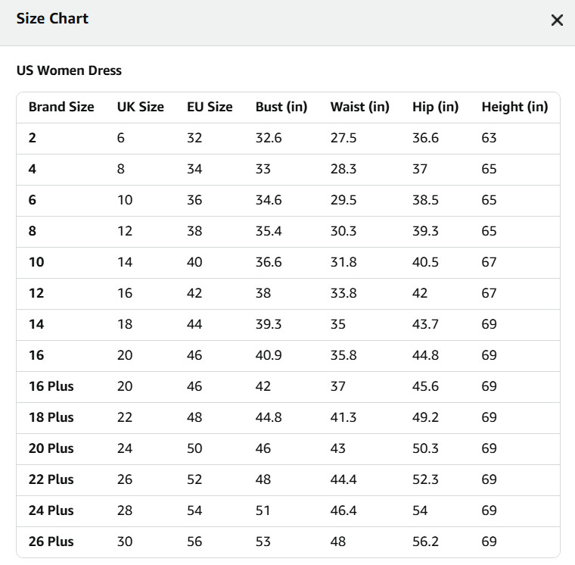
Task: Select height value 63 in size 2 row
Action: [489, 138]
